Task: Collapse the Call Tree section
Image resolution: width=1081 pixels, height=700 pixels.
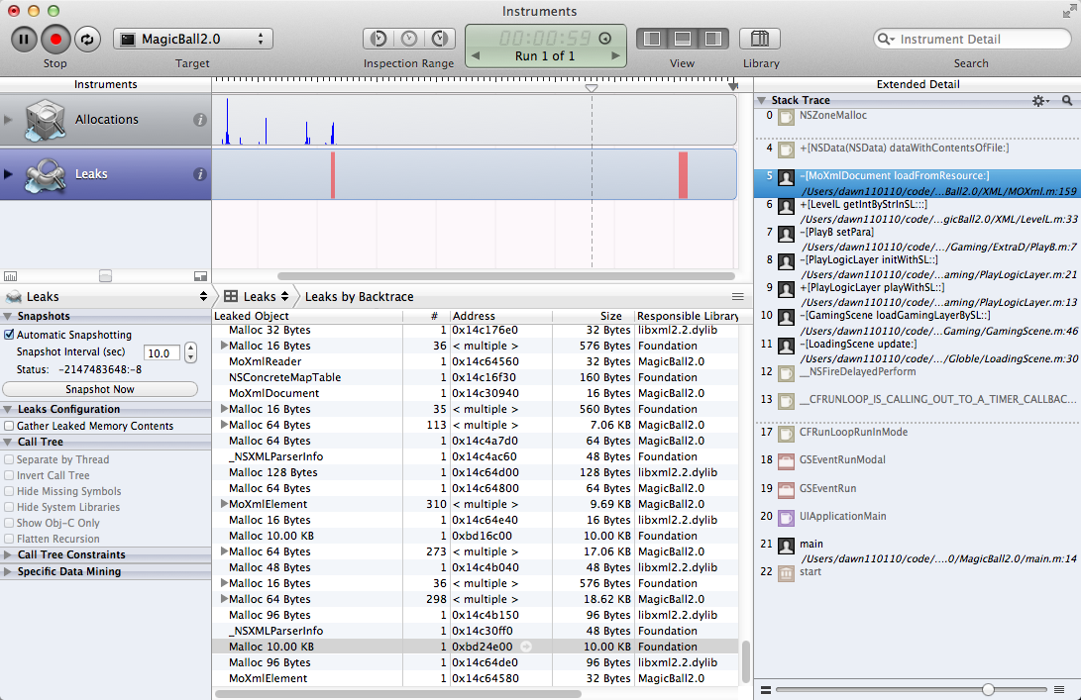Action: (8, 443)
